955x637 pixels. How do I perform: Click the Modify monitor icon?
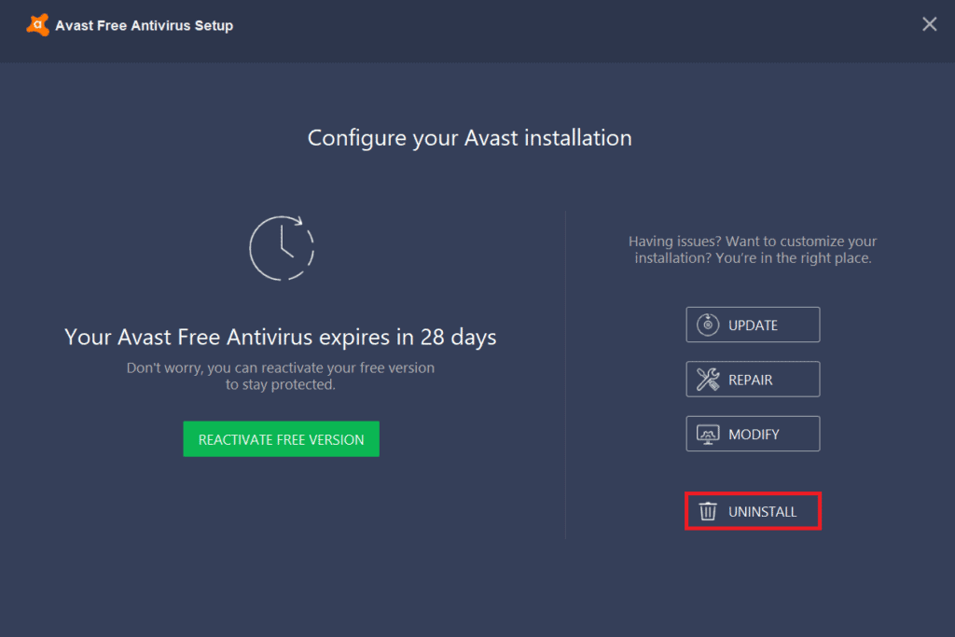(x=709, y=434)
